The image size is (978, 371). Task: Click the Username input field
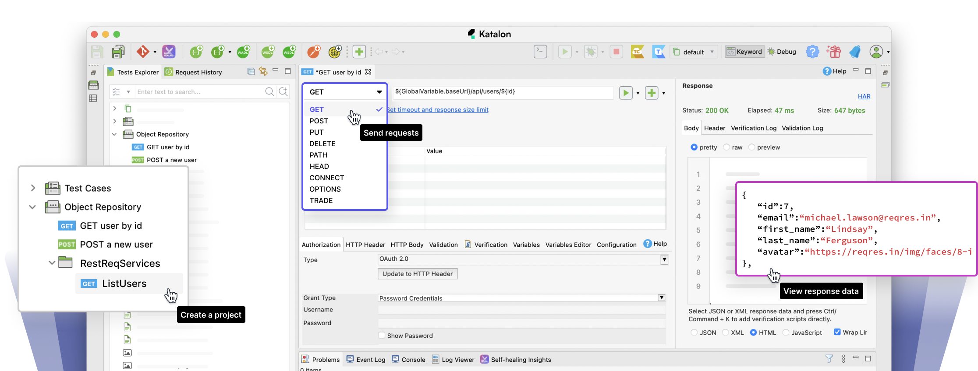tap(521, 310)
